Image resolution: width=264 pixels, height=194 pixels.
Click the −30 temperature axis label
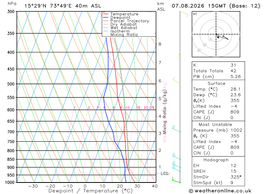(x=33, y=186)
